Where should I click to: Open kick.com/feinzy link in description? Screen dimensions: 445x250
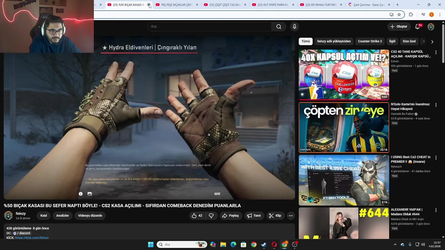32,238
